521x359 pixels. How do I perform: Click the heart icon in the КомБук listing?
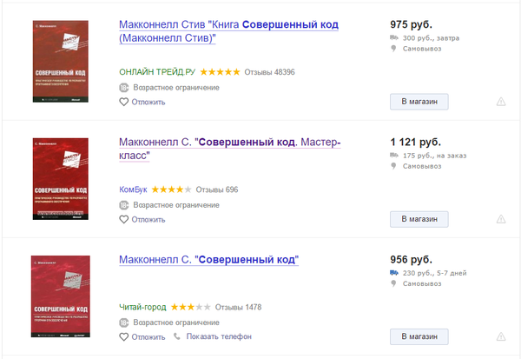point(124,219)
